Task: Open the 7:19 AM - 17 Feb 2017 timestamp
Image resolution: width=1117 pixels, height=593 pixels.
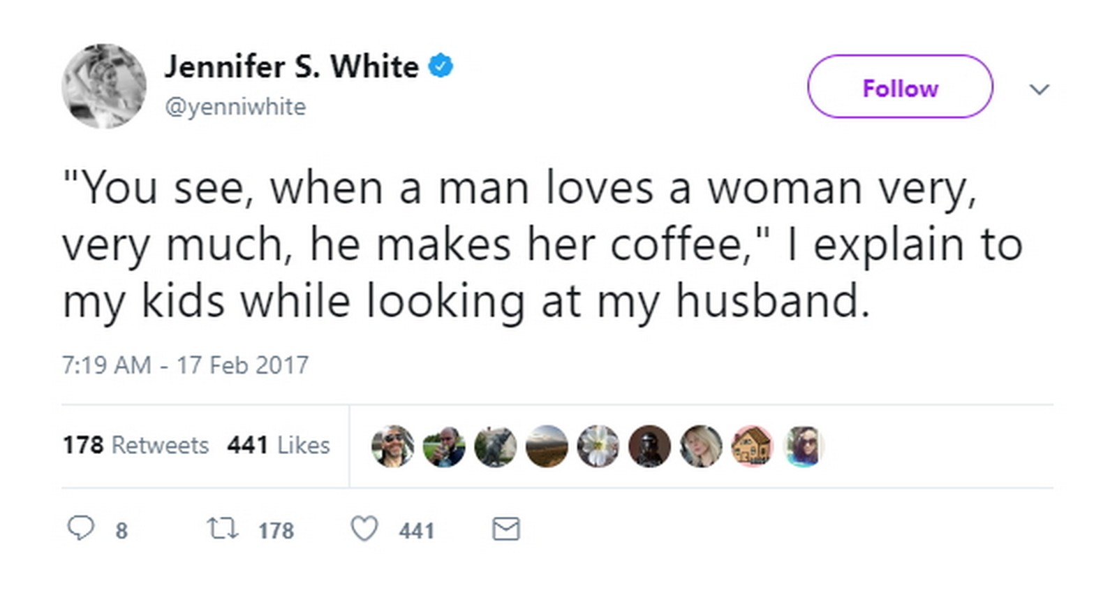Action: click(185, 365)
